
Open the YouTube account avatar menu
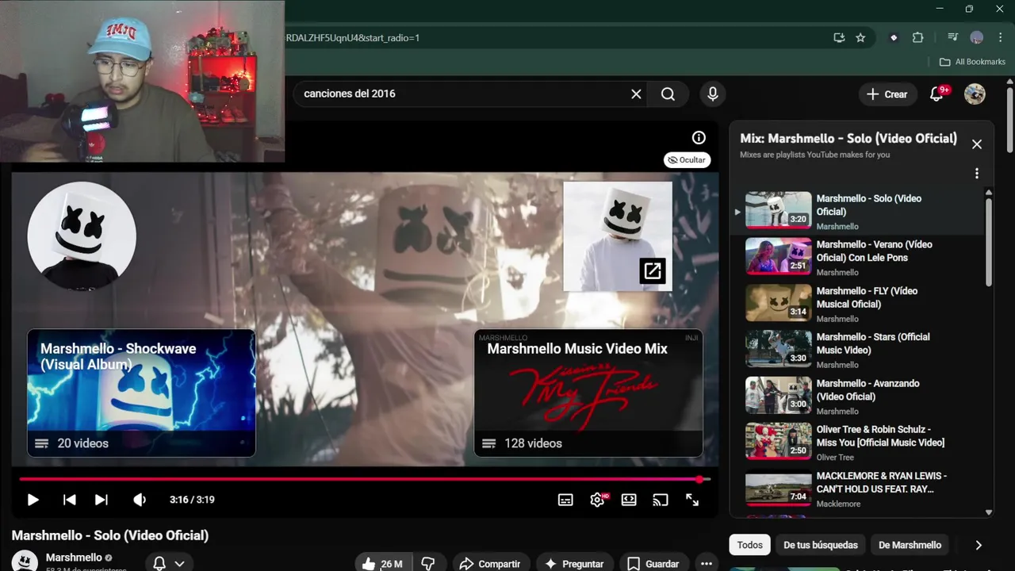pyautogui.click(x=975, y=94)
